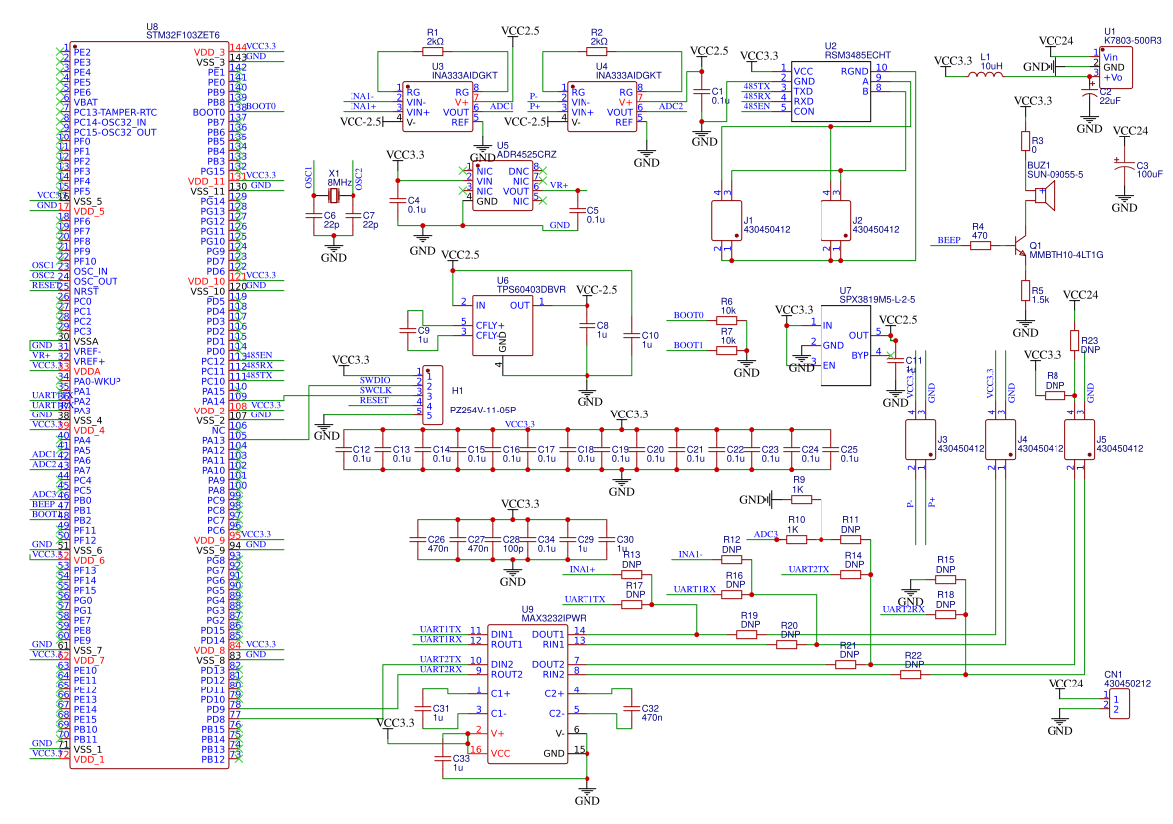Click the C1 0.1u capacitor symbol

[701, 92]
